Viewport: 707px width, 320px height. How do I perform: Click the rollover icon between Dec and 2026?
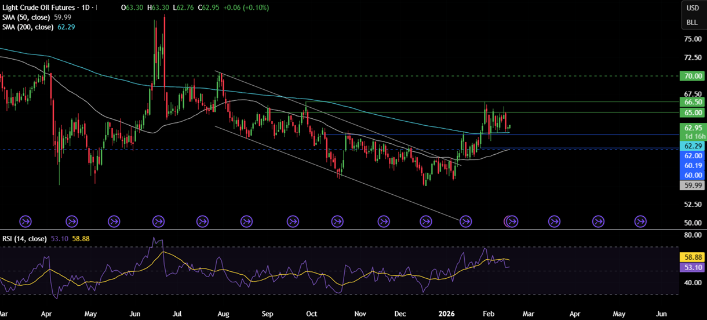pyautogui.click(x=425, y=221)
